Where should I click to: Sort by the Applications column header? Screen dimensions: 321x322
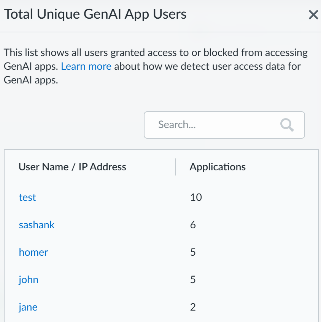tap(218, 167)
